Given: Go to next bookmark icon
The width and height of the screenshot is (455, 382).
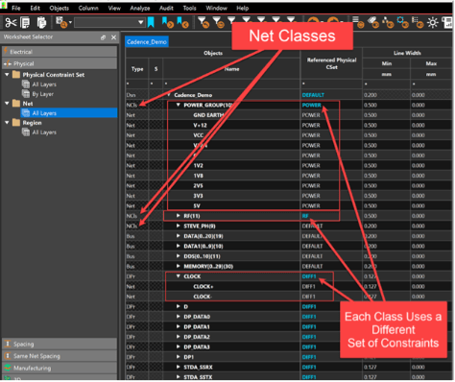Looking at the screenshot, I should 167,22.
